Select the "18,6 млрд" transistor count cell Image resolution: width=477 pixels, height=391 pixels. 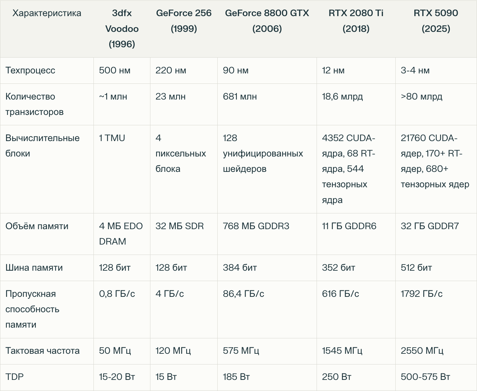click(342, 96)
